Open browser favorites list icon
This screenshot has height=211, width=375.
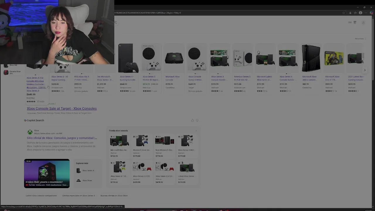(x=355, y=13)
